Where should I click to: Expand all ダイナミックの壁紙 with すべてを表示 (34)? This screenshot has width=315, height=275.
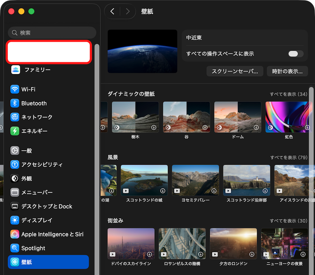pos(288,94)
